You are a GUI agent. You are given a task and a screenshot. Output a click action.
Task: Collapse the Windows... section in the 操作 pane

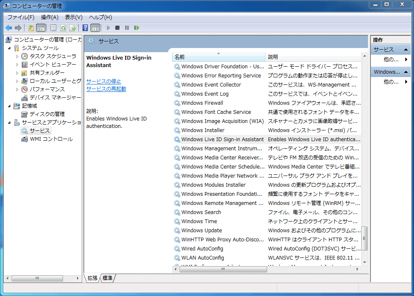(406, 72)
